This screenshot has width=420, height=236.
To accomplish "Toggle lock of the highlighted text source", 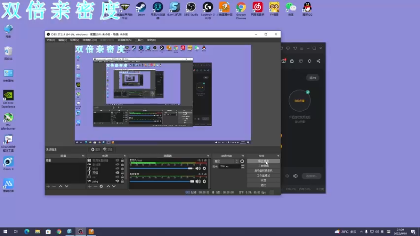I will [x=122, y=173].
